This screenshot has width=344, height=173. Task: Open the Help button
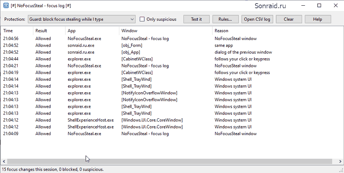coord(318,19)
